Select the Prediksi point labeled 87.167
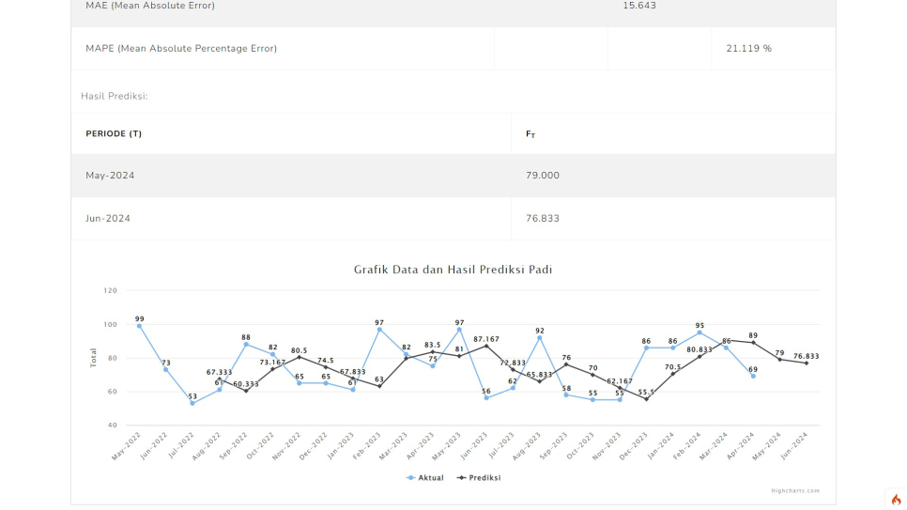The height and width of the screenshot is (510, 907). 486,346
